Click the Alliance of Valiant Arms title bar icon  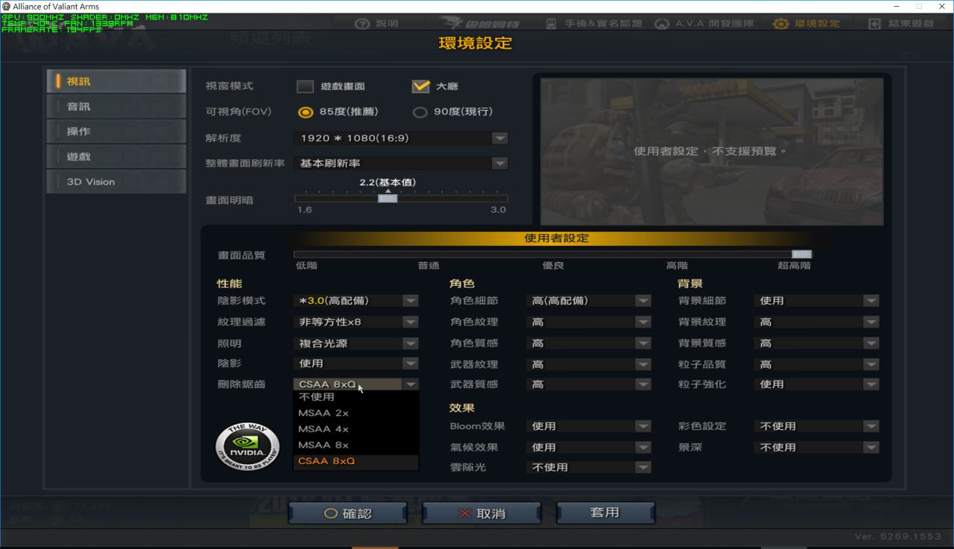click(x=7, y=7)
